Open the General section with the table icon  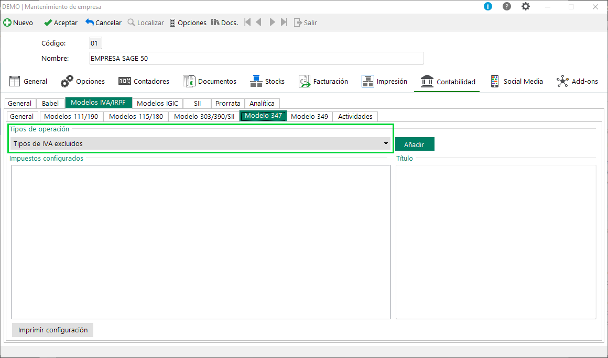28,81
